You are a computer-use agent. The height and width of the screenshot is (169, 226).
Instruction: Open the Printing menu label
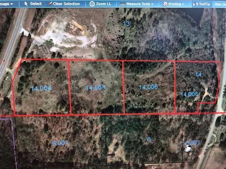coord(175,4)
